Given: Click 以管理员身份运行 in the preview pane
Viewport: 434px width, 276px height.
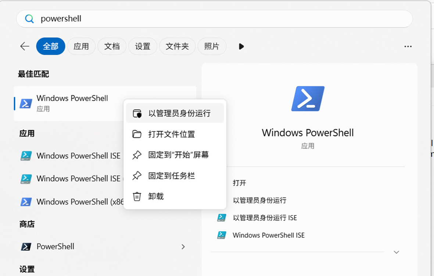Looking at the screenshot, I should pyautogui.click(x=259, y=200).
